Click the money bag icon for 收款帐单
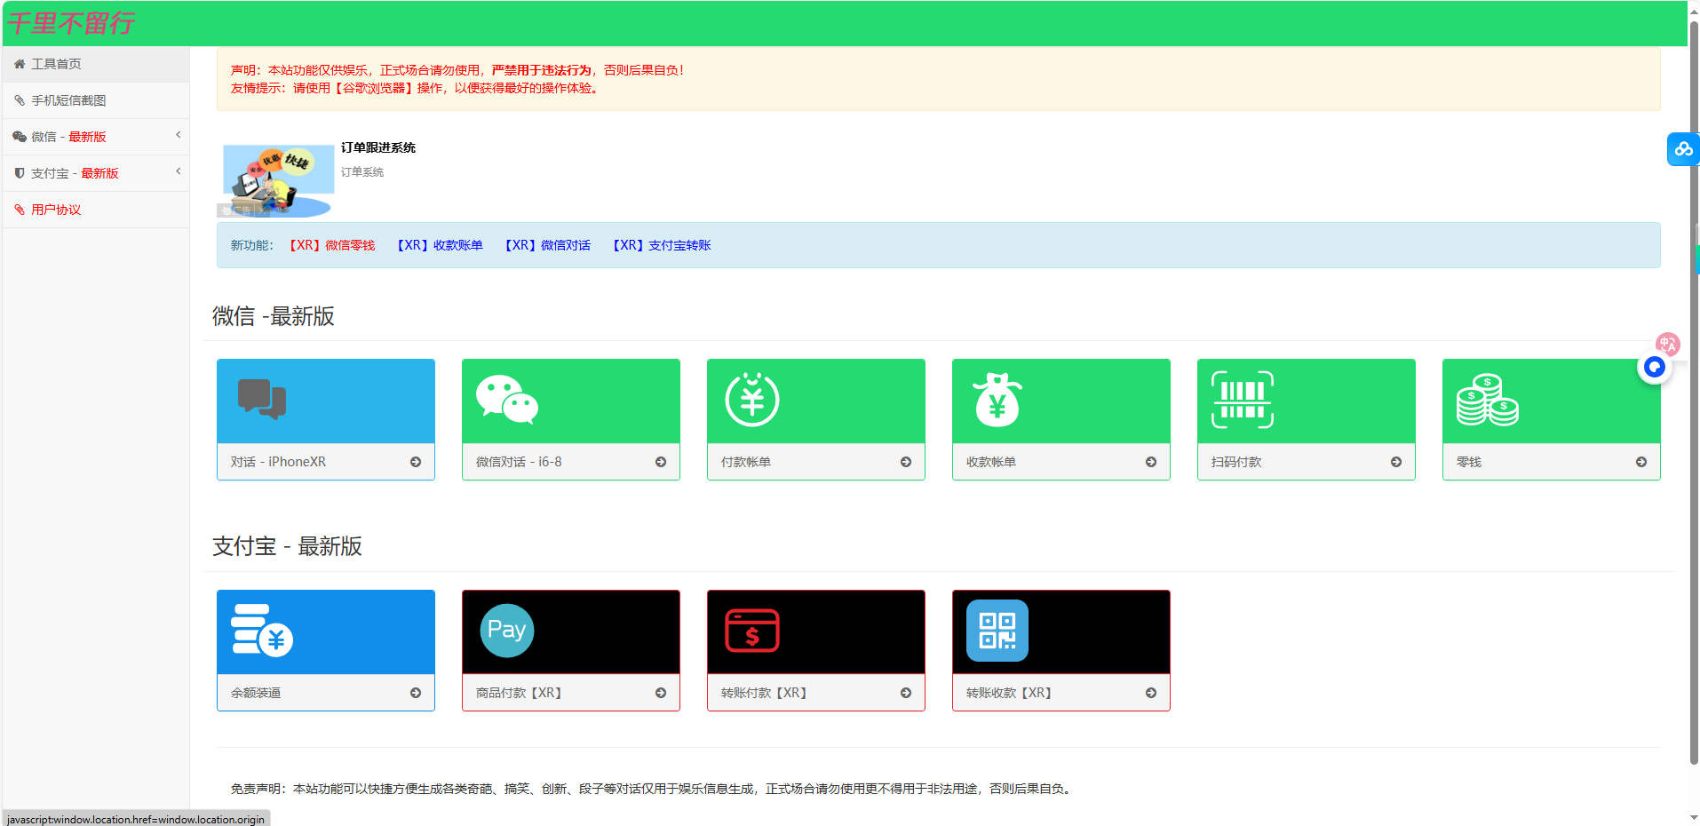The height and width of the screenshot is (826, 1700). [x=997, y=399]
